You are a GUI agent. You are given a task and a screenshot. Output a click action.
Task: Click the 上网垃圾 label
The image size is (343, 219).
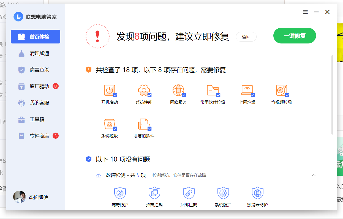[247, 102]
